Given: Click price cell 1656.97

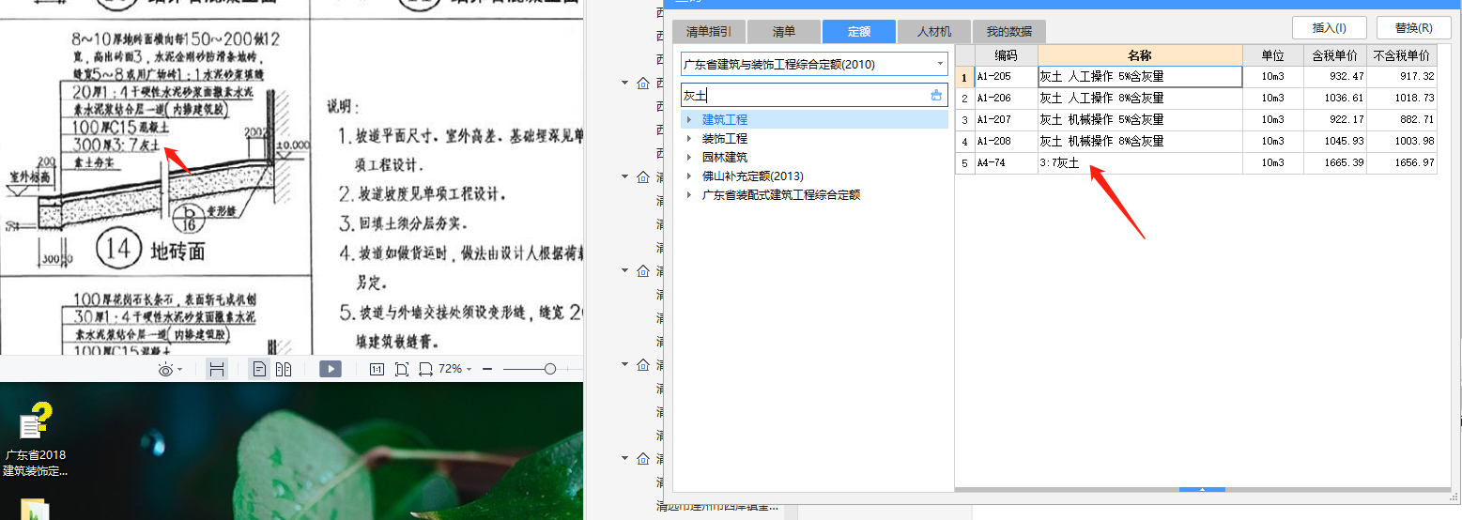Looking at the screenshot, I should click(1402, 163).
